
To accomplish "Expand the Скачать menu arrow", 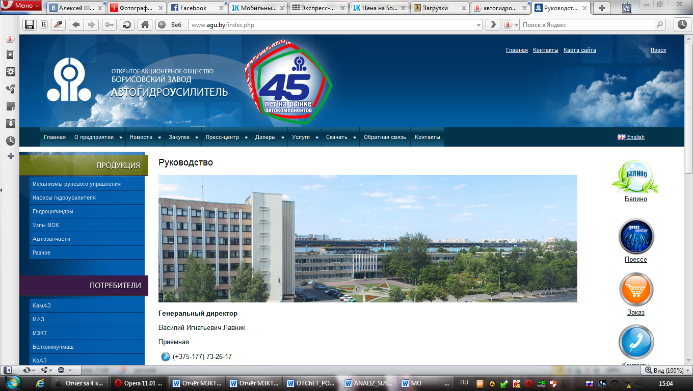I will [355, 137].
